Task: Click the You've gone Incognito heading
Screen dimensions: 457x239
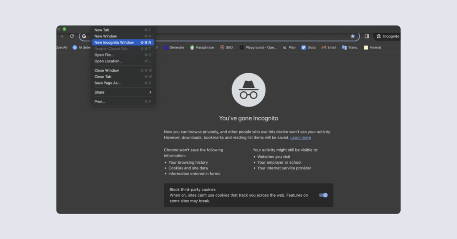Action: tap(249, 118)
